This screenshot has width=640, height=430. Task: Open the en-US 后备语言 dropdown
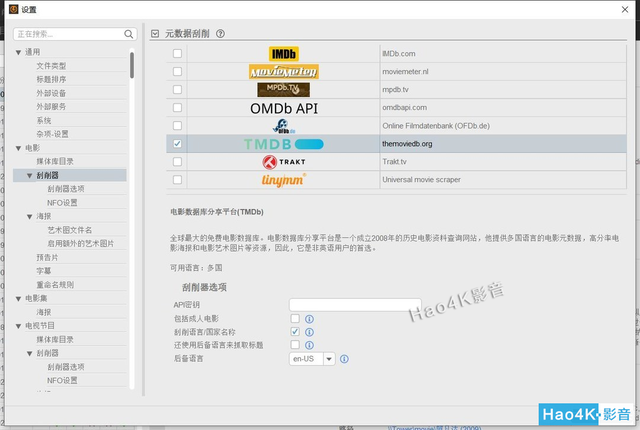[329, 359]
